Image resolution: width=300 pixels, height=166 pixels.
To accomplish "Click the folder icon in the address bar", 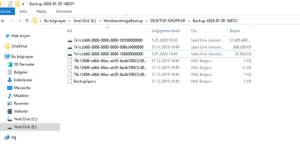I will tap(35, 21).
